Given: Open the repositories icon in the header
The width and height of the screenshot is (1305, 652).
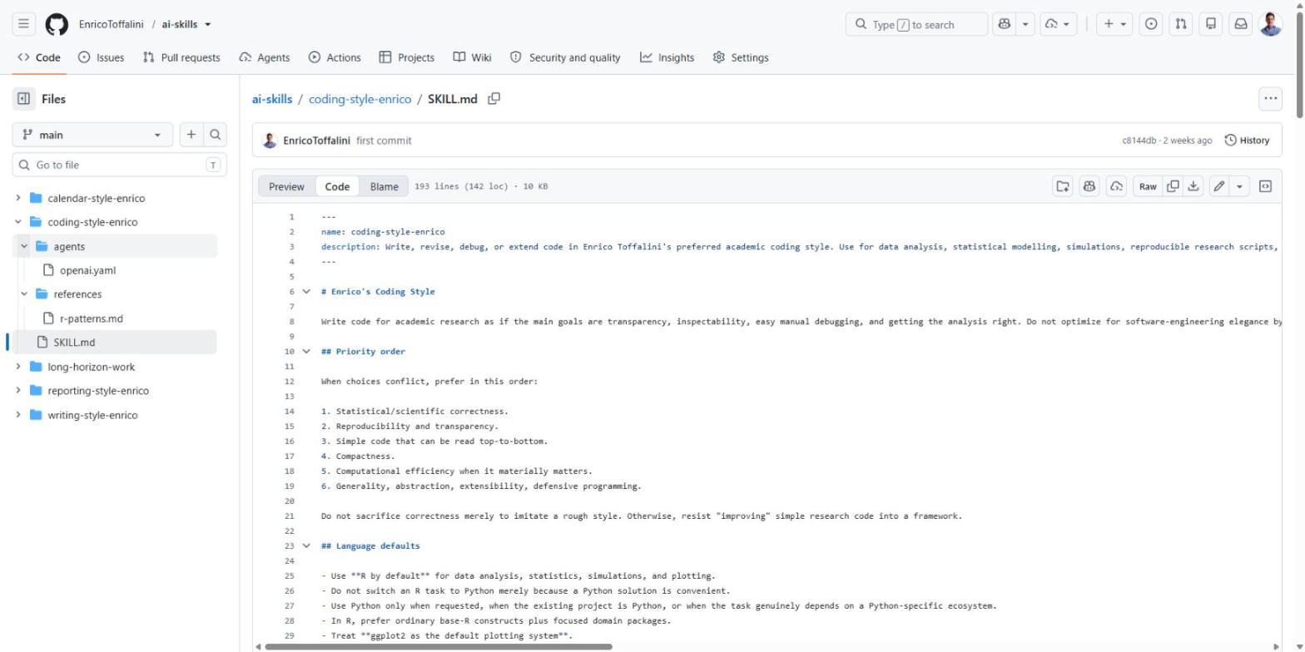Looking at the screenshot, I should [x=1211, y=24].
